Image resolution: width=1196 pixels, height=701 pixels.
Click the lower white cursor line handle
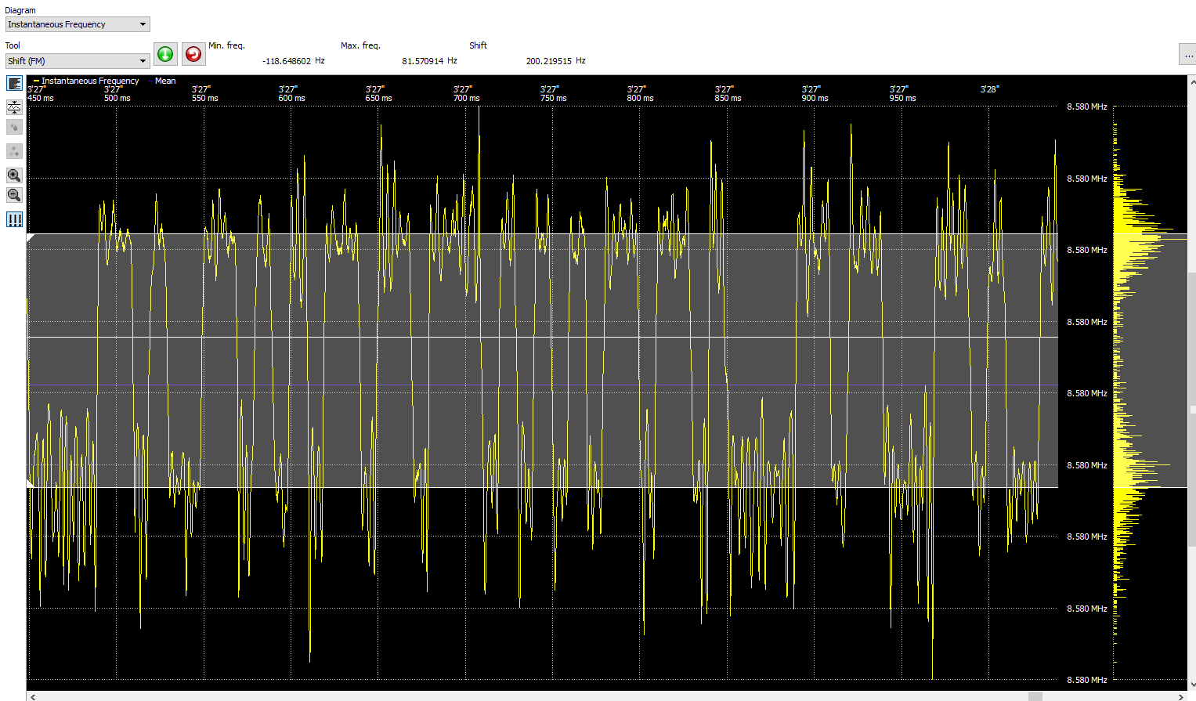(x=31, y=484)
